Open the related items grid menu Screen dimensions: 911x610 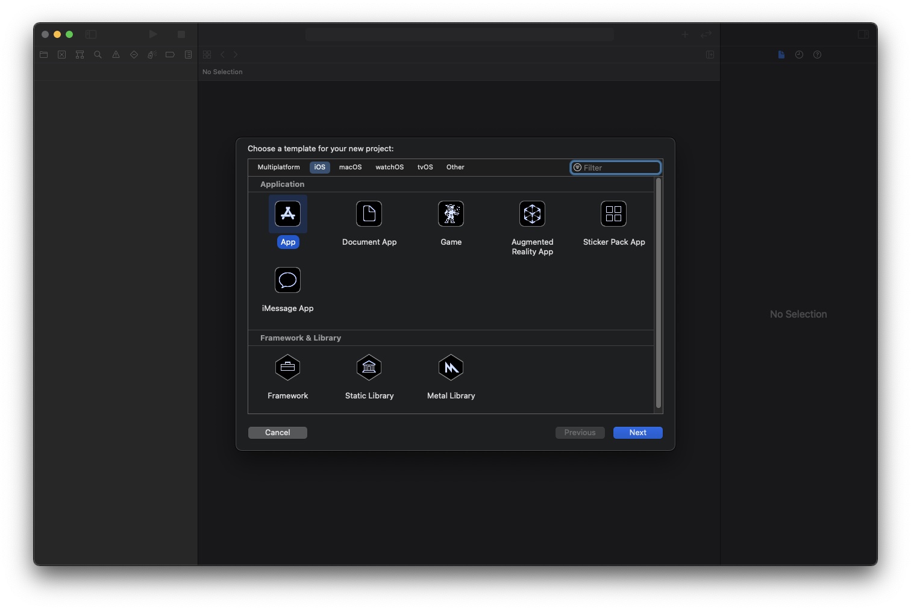[x=207, y=54]
